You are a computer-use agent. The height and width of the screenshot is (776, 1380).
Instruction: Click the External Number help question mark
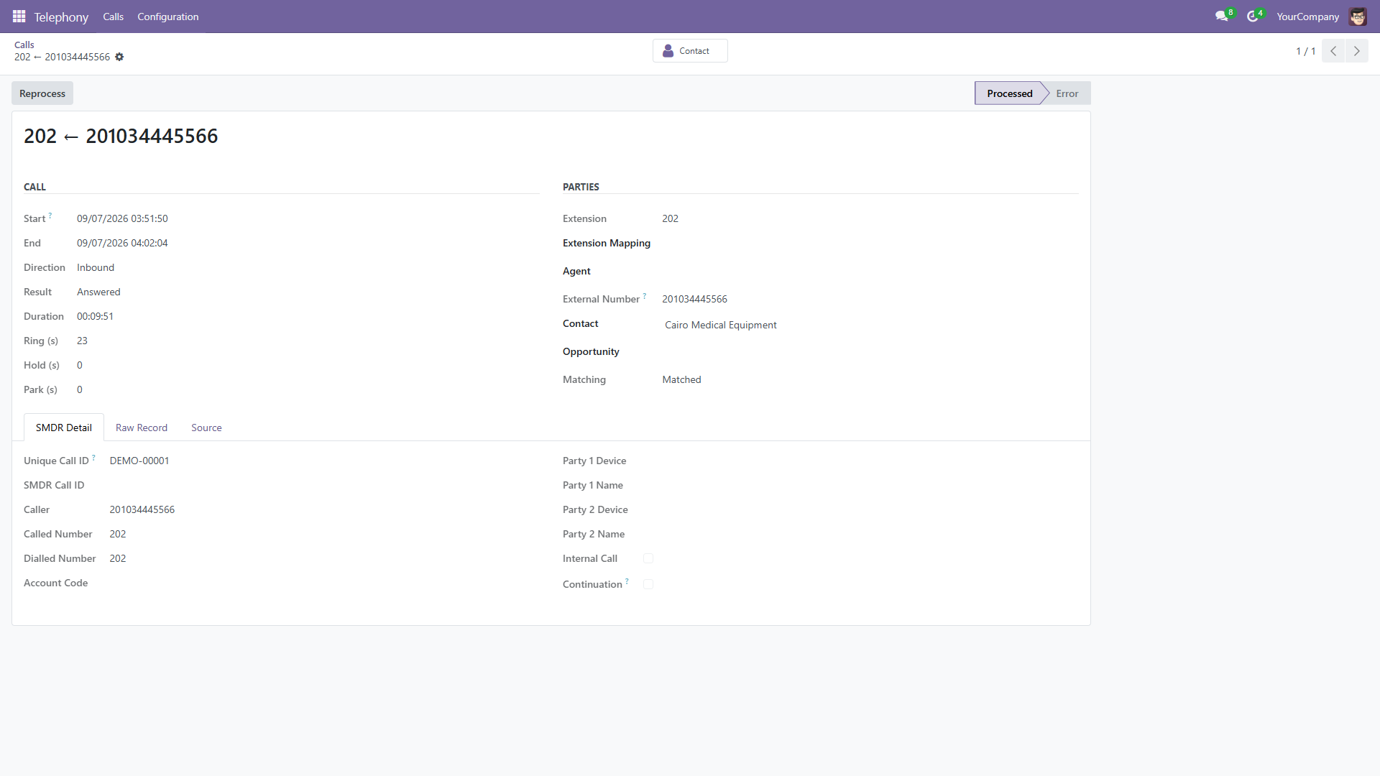pos(645,296)
